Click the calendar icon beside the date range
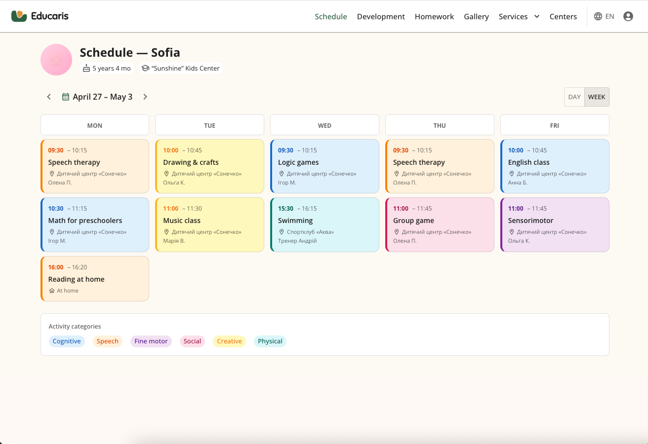This screenshot has height=444, width=648. coord(66,97)
